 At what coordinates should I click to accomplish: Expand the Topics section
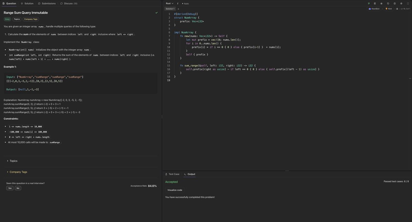coord(12,161)
